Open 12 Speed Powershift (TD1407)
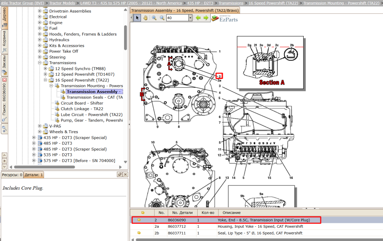 tap(85, 74)
